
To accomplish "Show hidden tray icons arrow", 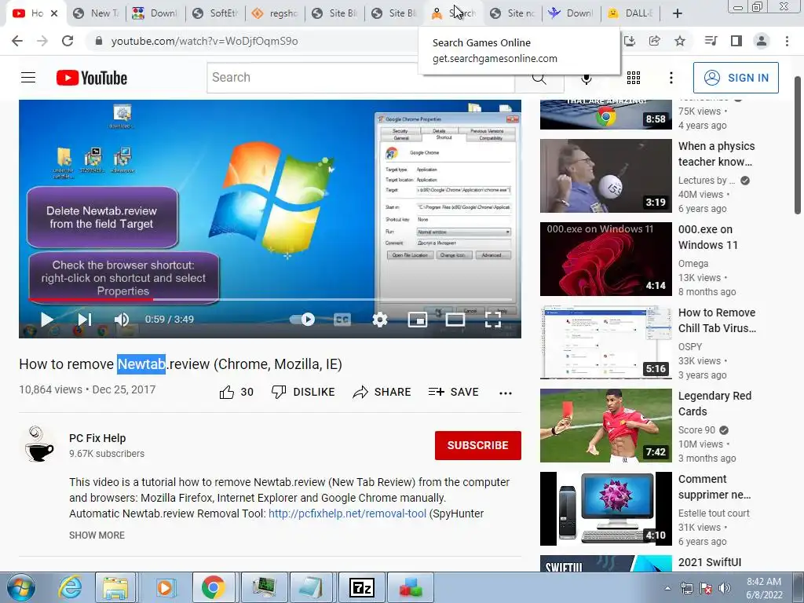I will [667, 588].
